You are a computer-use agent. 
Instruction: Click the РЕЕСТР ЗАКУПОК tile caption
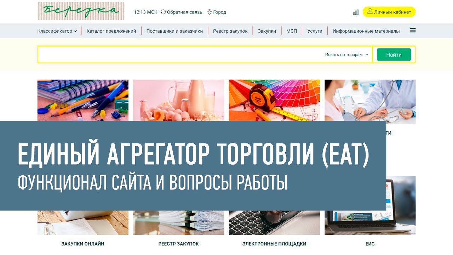pos(179,244)
